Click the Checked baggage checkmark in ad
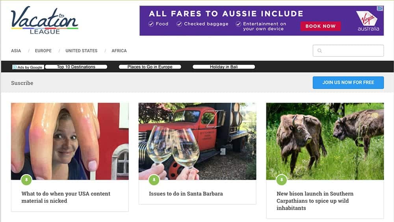 (179, 24)
